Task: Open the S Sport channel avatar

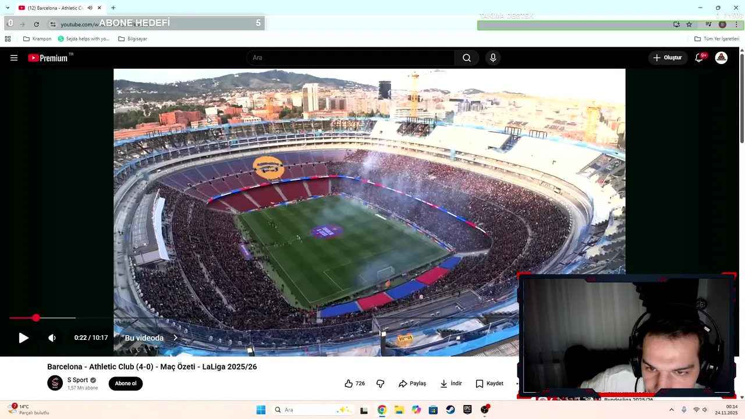Action: [55, 383]
